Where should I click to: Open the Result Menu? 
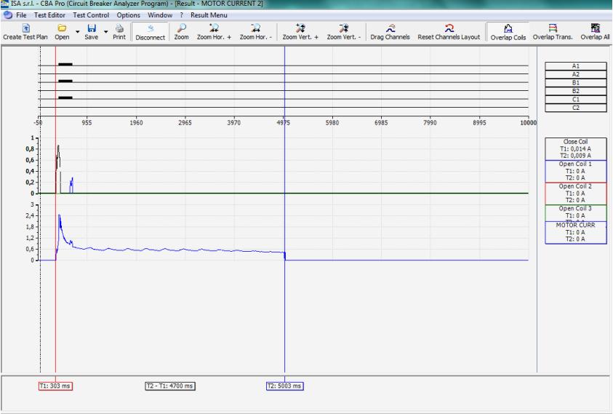tap(209, 15)
